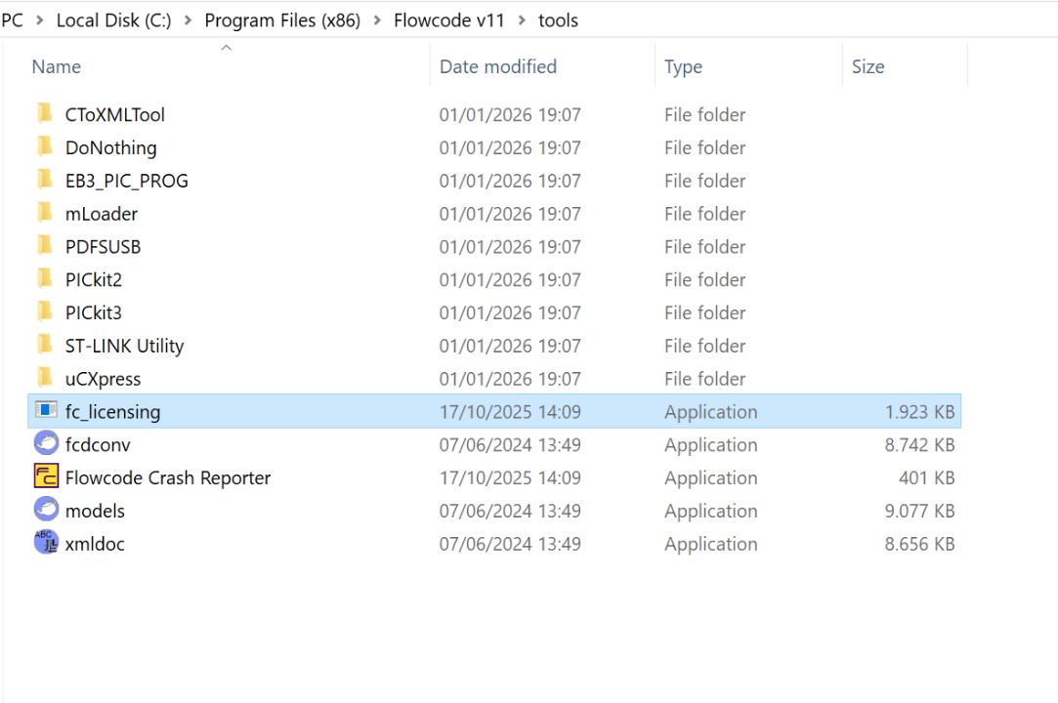Click the PICkit3 folder icon
1058x703 pixels.
(45, 312)
